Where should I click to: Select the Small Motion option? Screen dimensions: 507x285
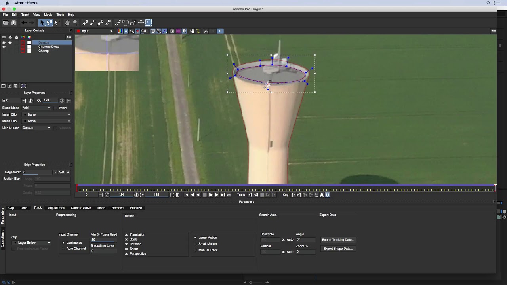coord(195,244)
